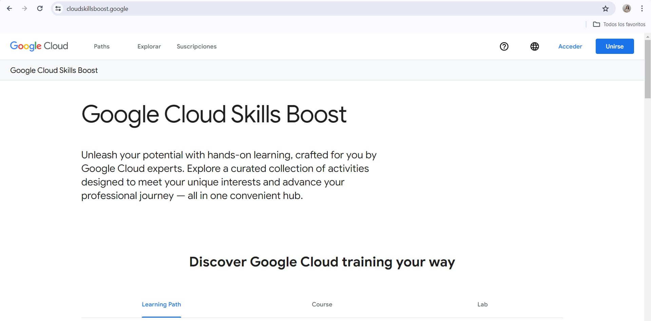Image resolution: width=651 pixels, height=321 pixels.
Task: Open site information icon in address bar
Action: coord(58,8)
